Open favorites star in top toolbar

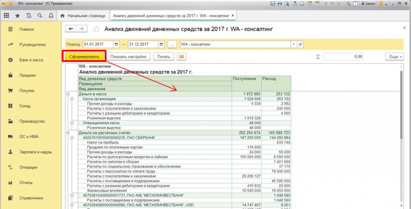click(18, 16)
